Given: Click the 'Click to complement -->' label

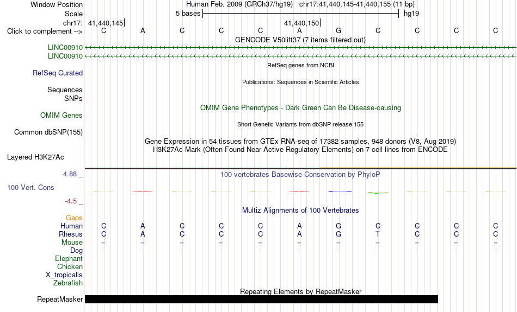Looking at the screenshot, I should click(x=45, y=31).
